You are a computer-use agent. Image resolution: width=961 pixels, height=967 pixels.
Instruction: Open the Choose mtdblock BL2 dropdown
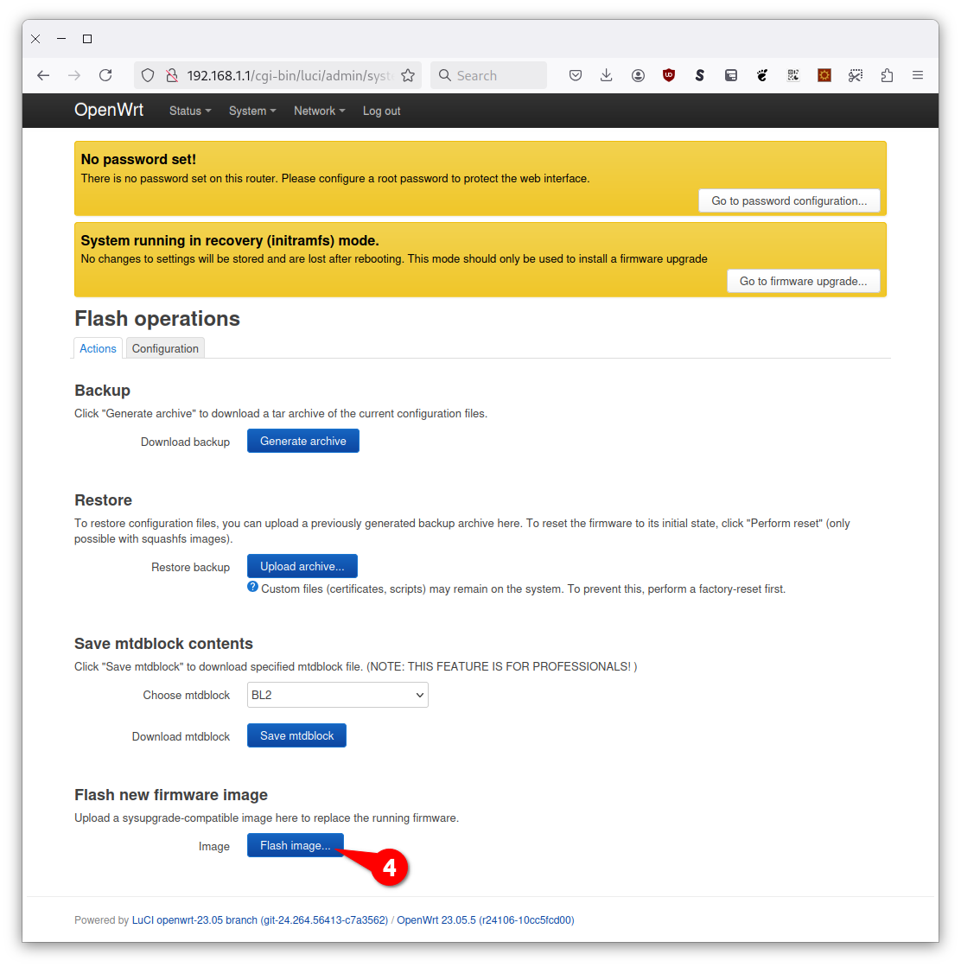pyautogui.click(x=337, y=695)
